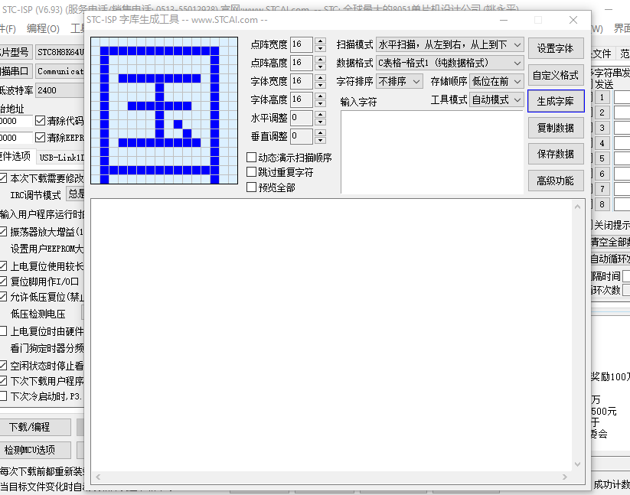This screenshot has height=495, width=630.
Task: Toggle 清除代码 checkbox in STC-ISP window
Action: 40,120
